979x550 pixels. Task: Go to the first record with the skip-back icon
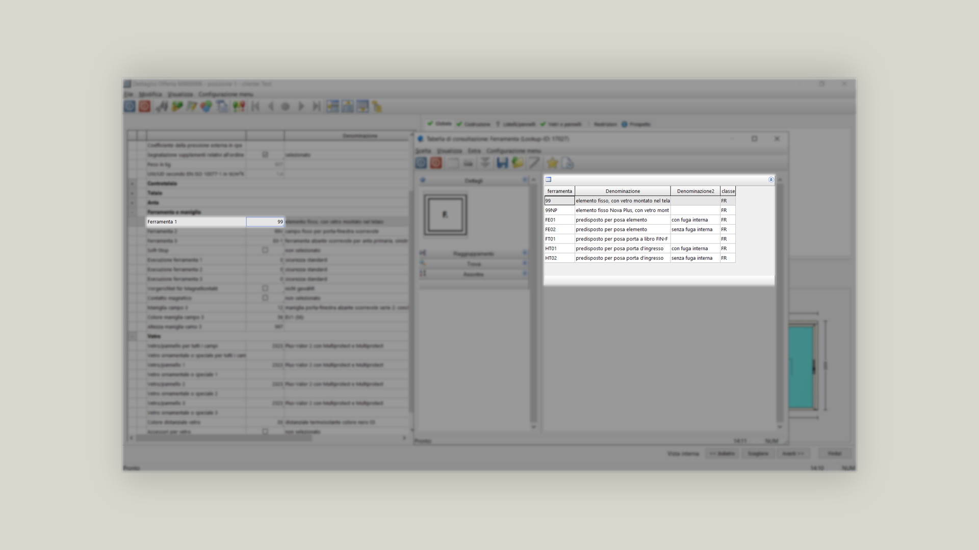pyautogui.click(x=255, y=106)
